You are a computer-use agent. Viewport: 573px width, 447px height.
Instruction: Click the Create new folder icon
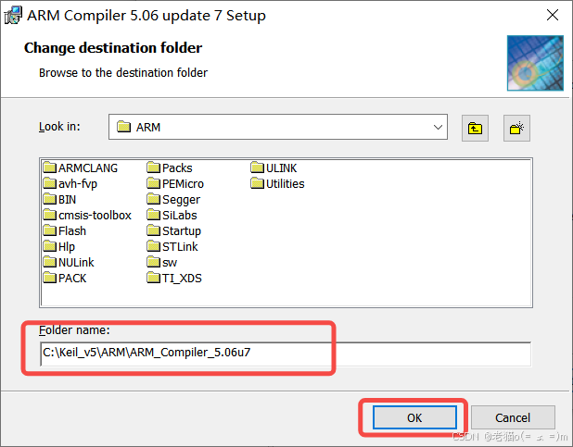pos(516,128)
